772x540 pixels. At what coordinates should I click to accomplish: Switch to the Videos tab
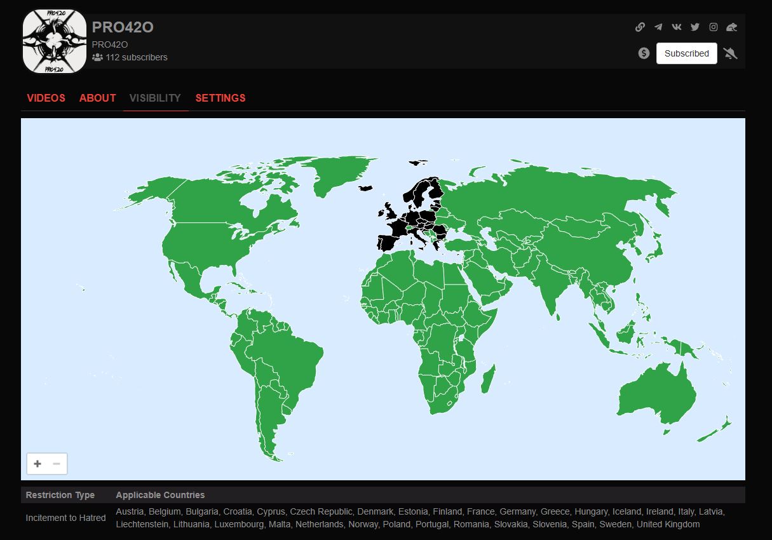pos(46,98)
